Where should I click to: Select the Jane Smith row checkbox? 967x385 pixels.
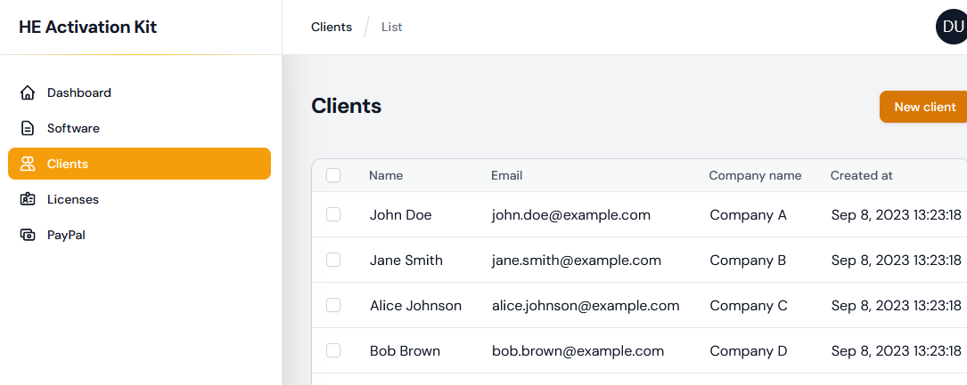pyautogui.click(x=333, y=260)
